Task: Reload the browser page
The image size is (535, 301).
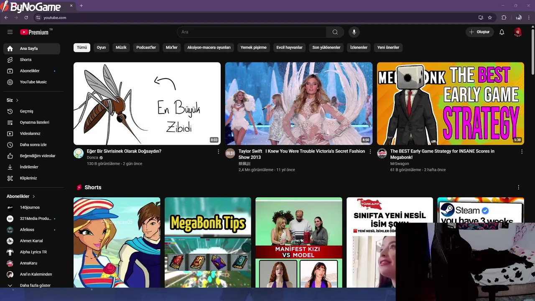Action: pyautogui.click(x=26, y=18)
